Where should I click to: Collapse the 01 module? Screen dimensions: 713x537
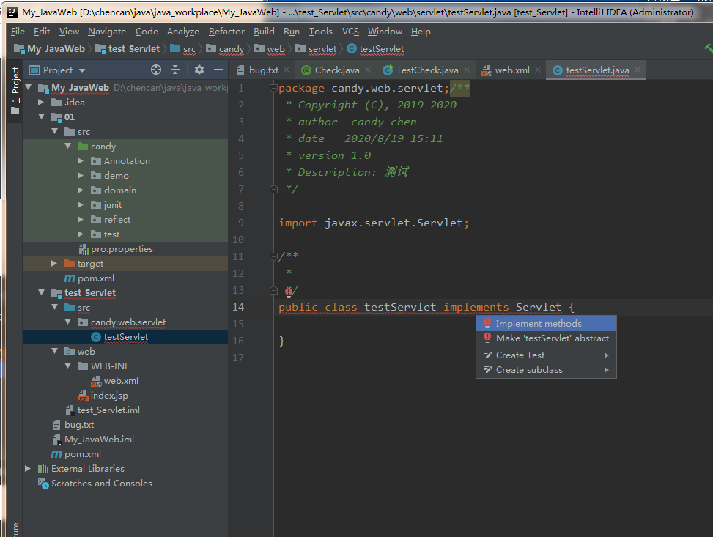click(41, 117)
